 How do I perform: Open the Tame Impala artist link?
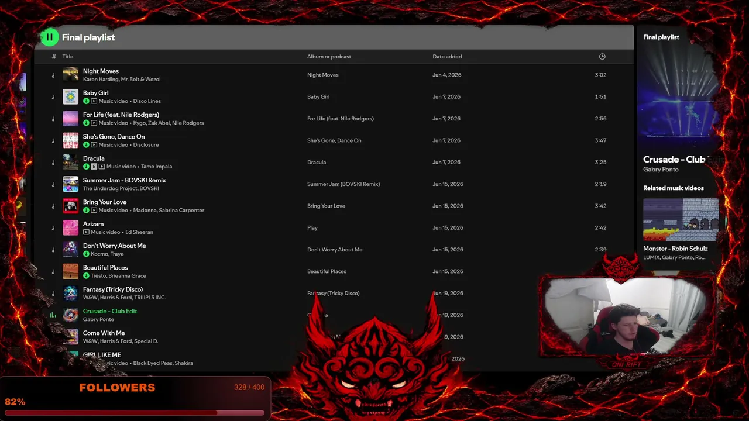tap(156, 167)
